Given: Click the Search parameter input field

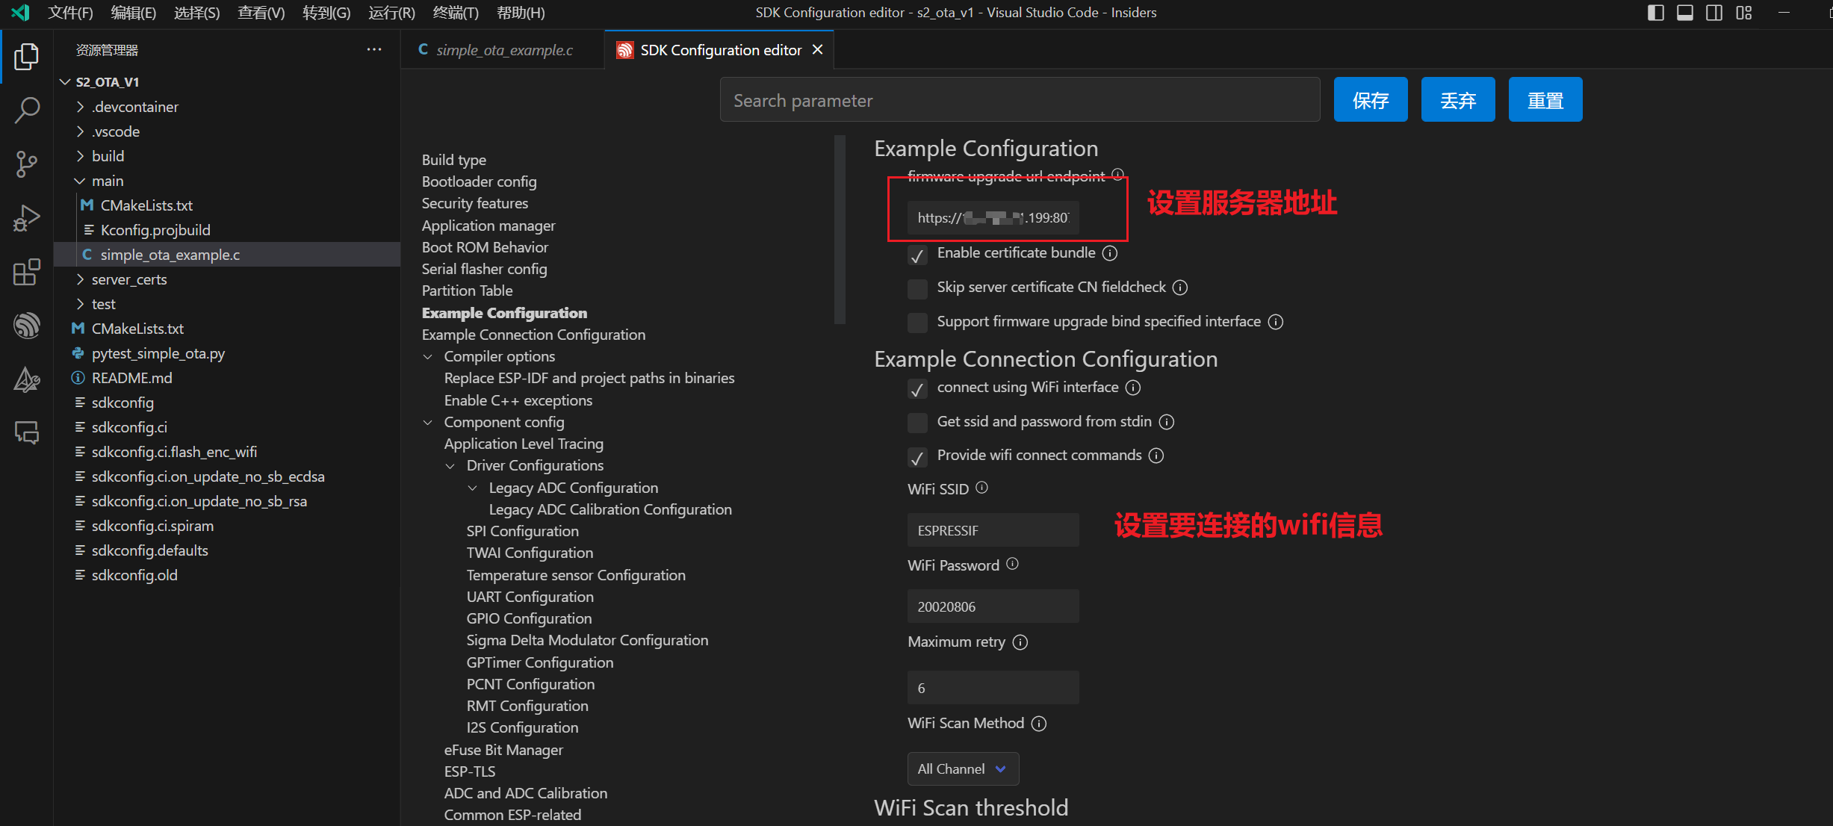Looking at the screenshot, I should (x=1019, y=100).
